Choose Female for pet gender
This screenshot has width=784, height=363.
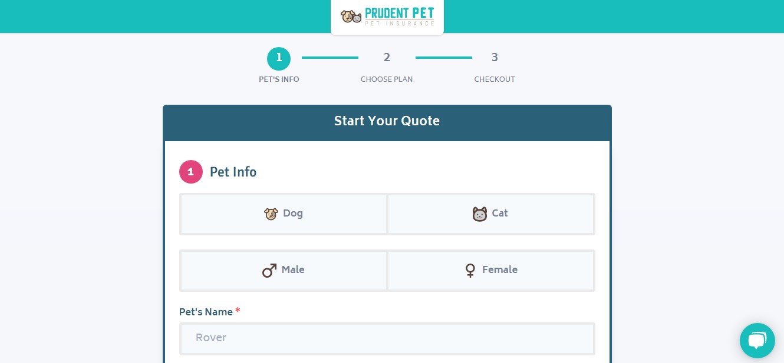click(490, 270)
